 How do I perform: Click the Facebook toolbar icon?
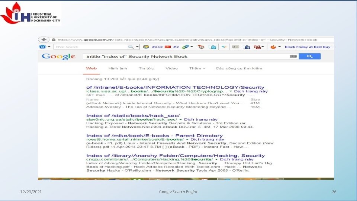(x=246, y=47)
